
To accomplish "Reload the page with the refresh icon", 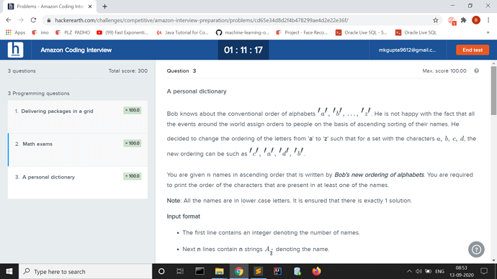I will tap(33, 20).
